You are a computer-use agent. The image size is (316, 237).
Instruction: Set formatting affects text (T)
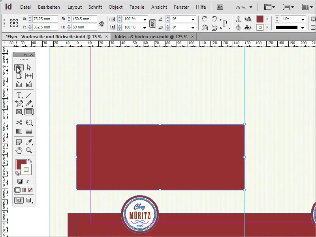click(x=27, y=181)
